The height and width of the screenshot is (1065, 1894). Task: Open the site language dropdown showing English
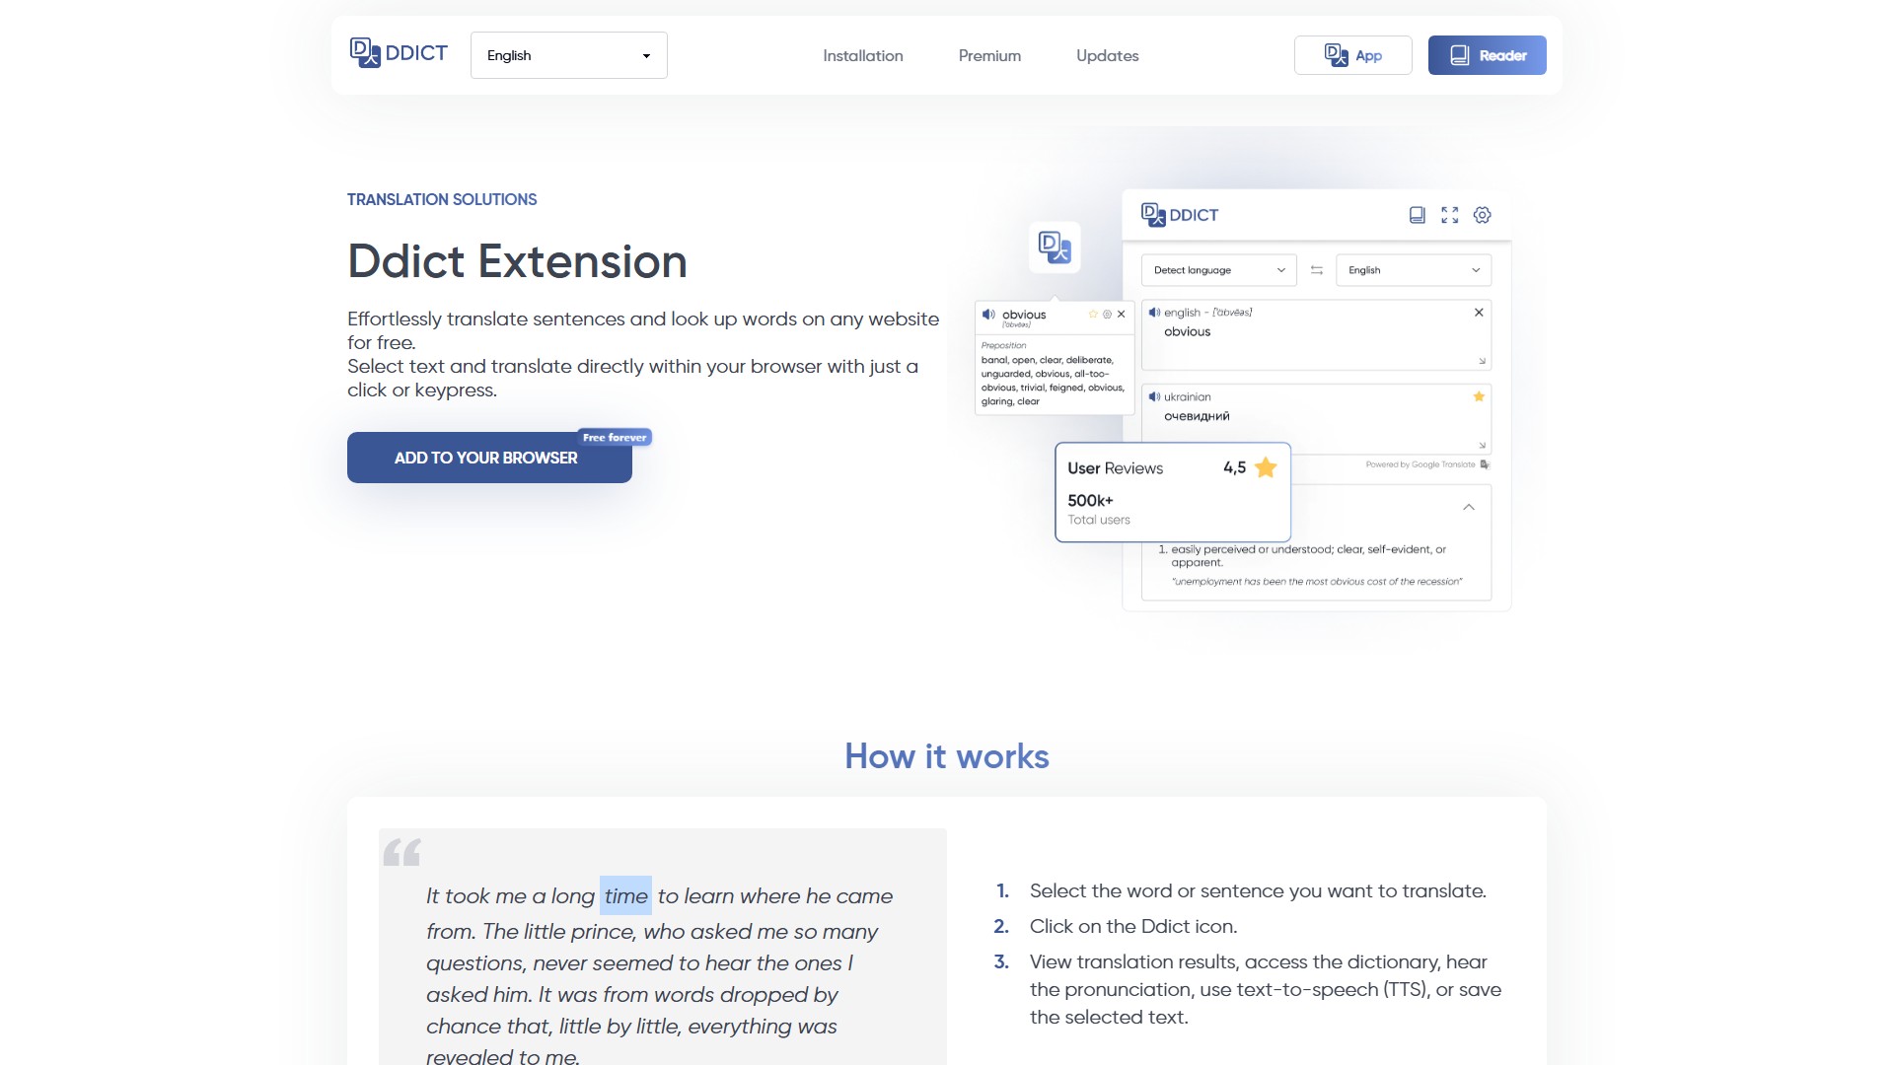(x=568, y=55)
